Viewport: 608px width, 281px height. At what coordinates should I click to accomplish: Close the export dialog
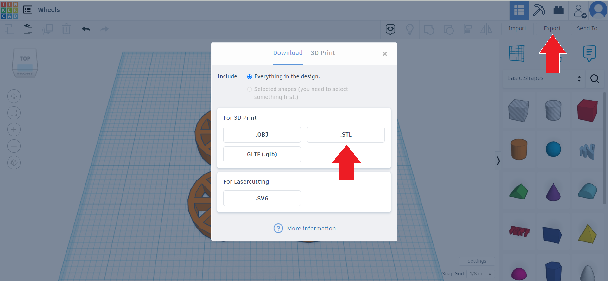[x=385, y=54]
